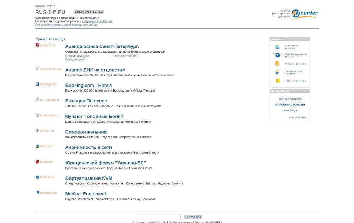Open Как зарегистрировать освобождающийся домен link
354x223 pixels.
67,25
